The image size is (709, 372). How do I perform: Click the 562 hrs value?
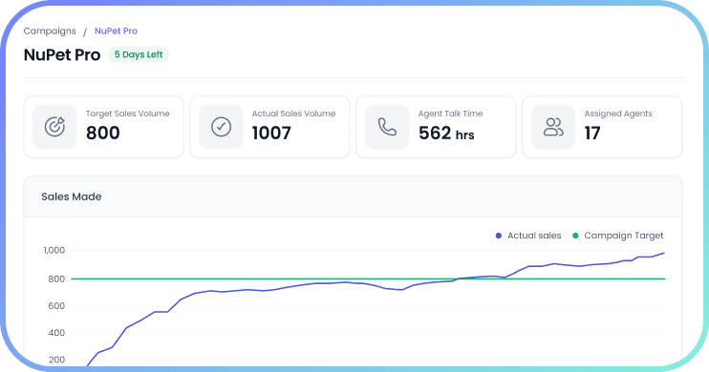coord(446,133)
